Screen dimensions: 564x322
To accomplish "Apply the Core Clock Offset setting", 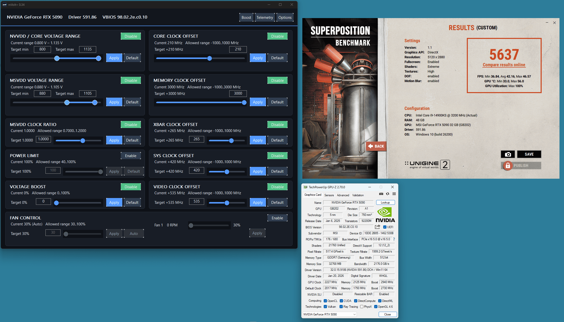I will pyautogui.click(x=258, y=58).
